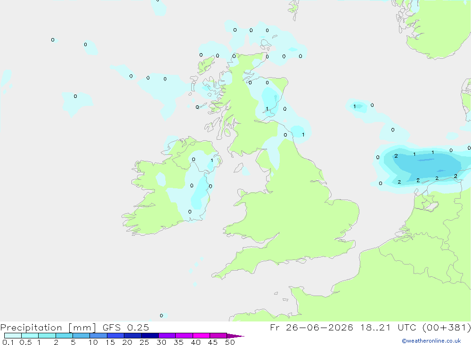Click the over-50 mm legend arrow tip
Screen dimensions: 471x345
235,336
